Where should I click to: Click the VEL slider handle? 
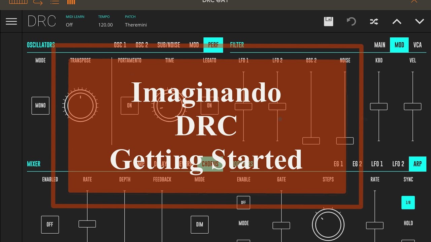tap(413, 107)
